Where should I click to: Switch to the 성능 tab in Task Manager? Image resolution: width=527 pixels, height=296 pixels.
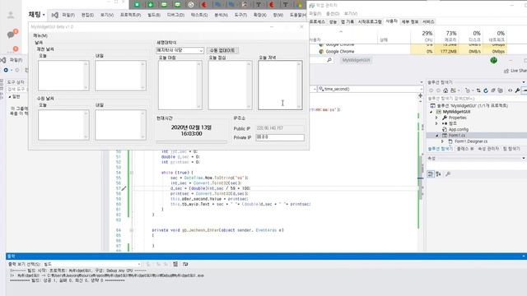click(333, 21)
